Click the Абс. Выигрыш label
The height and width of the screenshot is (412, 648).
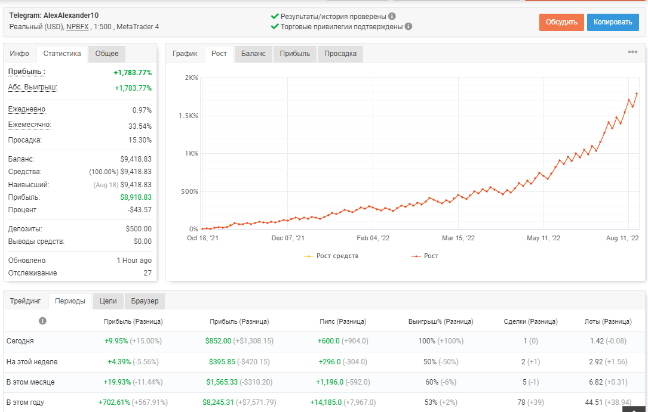[33, 88]
